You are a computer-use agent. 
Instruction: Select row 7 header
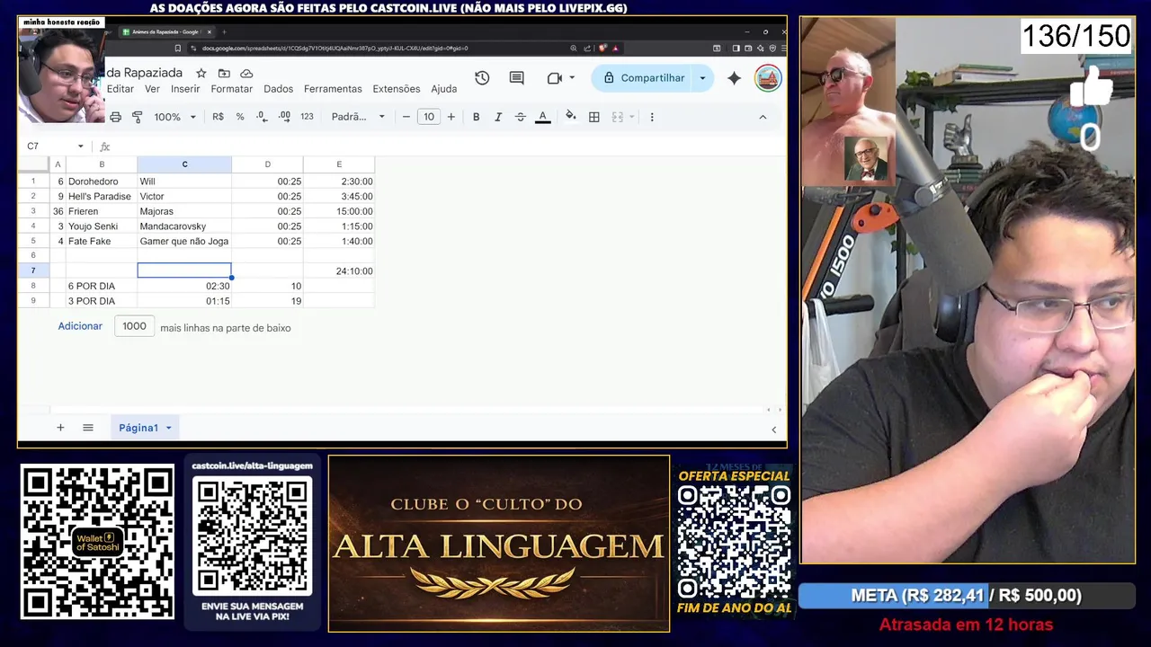tap(33, 270)
